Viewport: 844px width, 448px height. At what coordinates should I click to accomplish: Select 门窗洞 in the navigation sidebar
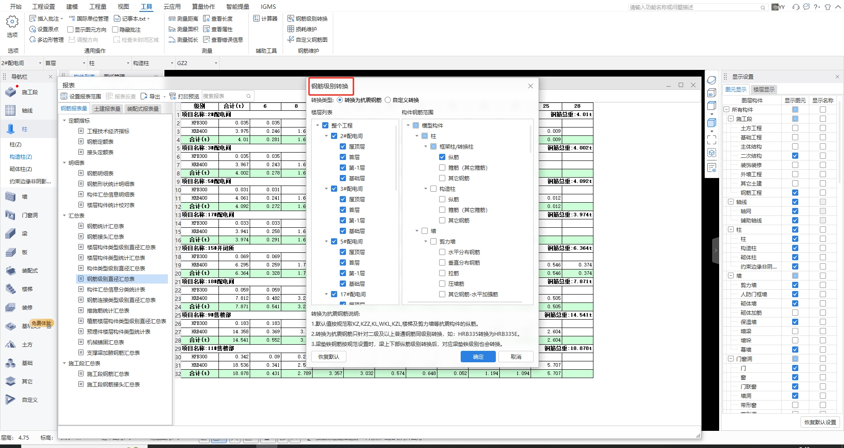(29, 215)
